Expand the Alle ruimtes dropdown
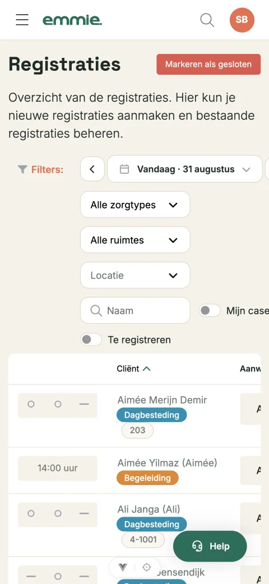This screenshot has height=584, width=269. pos(135,240)
